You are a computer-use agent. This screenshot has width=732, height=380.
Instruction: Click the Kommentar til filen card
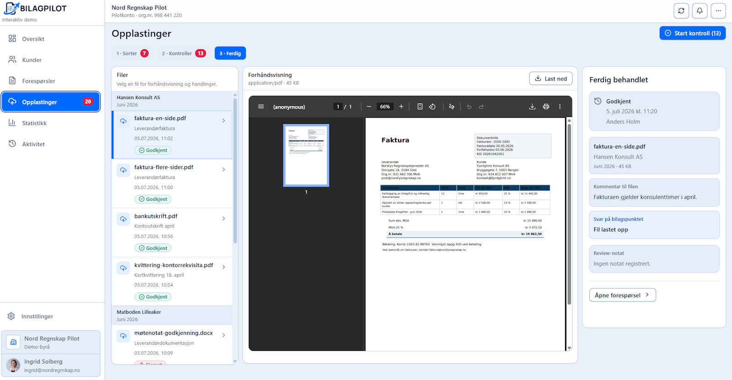coord(654,192)
